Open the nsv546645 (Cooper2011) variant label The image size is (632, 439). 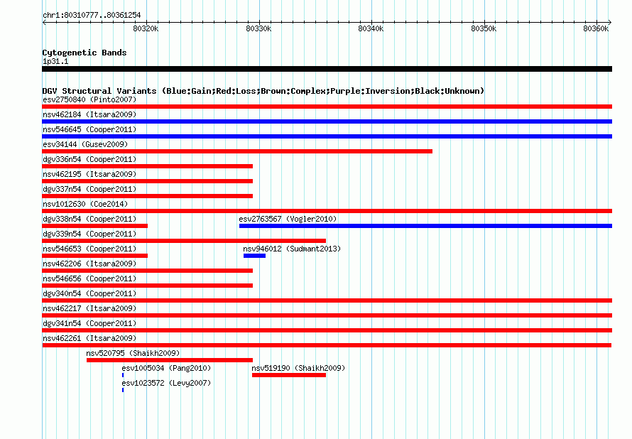point(89,129)
